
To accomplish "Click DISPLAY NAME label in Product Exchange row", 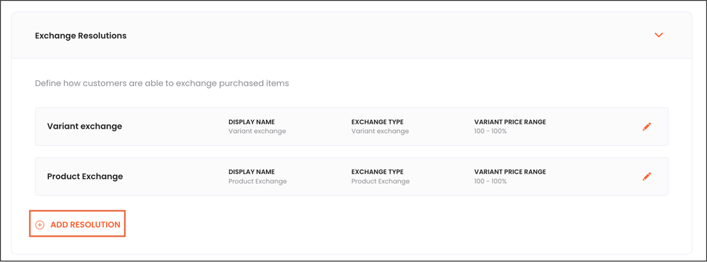I will [251, 172].
